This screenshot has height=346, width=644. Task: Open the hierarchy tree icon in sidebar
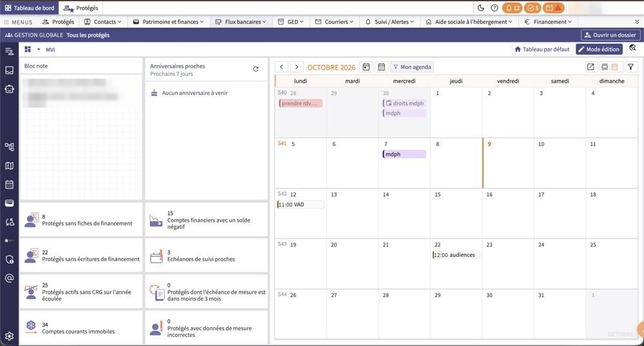click(10, 147)
